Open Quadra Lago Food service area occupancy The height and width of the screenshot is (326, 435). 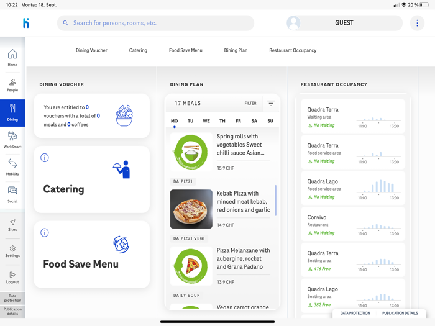click(x=353, y=188)
